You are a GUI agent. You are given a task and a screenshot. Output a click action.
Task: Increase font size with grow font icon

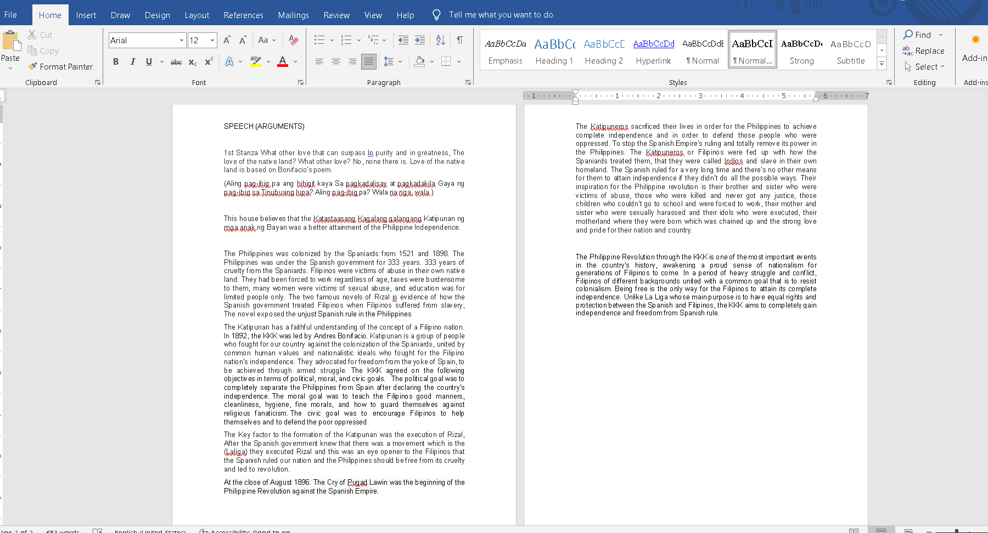click(x=227, y=40)
